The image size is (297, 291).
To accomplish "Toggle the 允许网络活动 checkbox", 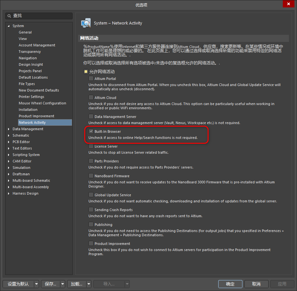I will click(86, 72).
